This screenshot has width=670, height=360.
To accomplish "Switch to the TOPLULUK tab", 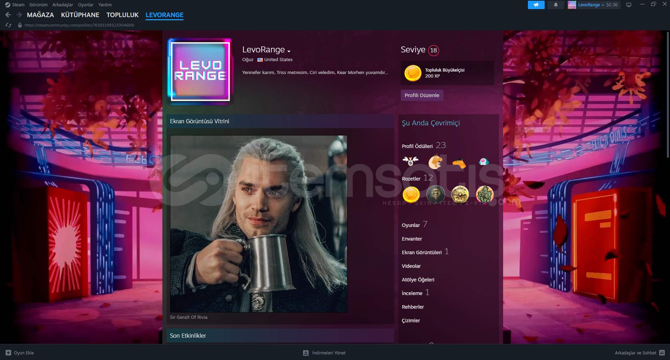I will click(x=123, y=15).
